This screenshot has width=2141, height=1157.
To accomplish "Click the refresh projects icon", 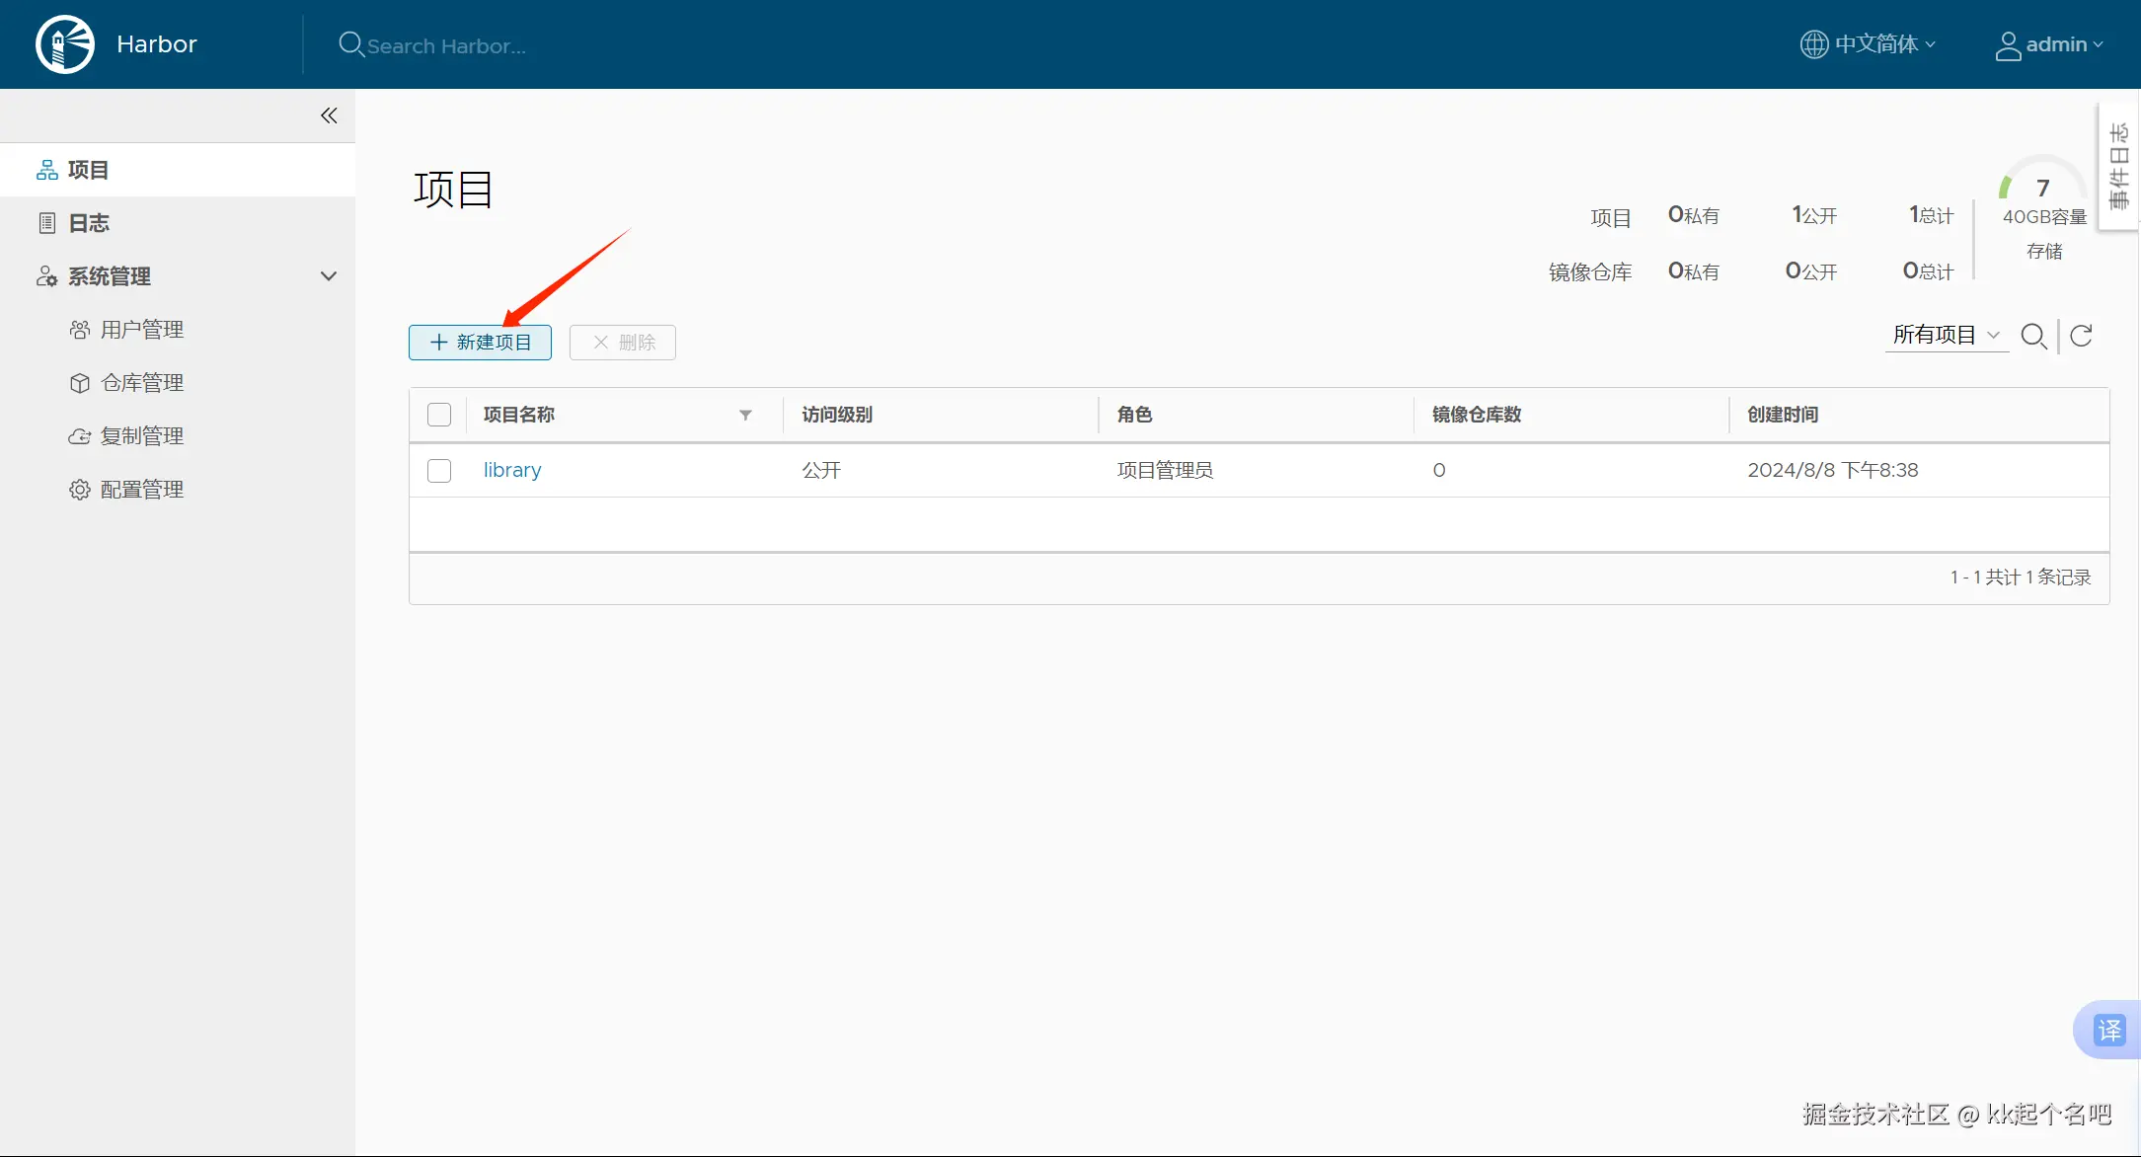I will 2081,336.
